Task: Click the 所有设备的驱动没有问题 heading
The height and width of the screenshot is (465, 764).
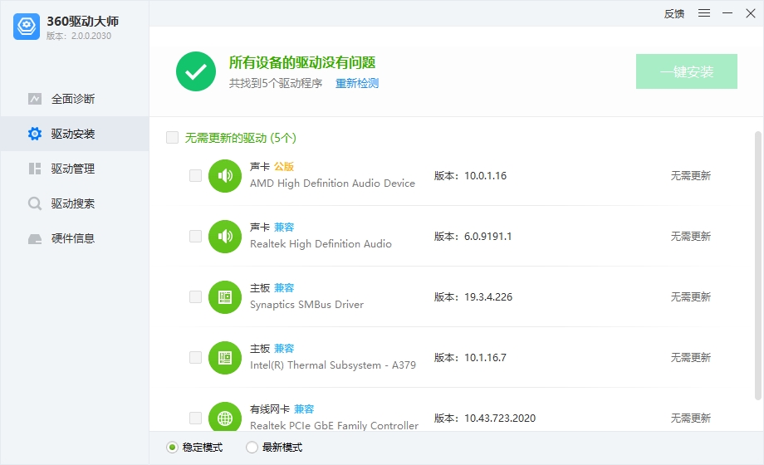Action: coord(302,62)
